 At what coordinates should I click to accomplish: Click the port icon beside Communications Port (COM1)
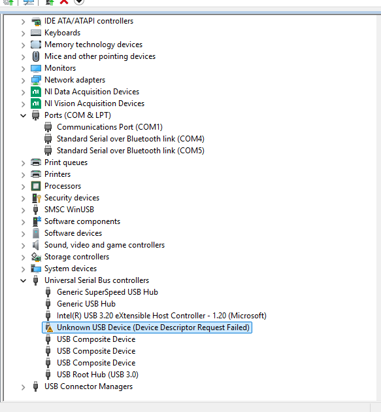[48, 127]
